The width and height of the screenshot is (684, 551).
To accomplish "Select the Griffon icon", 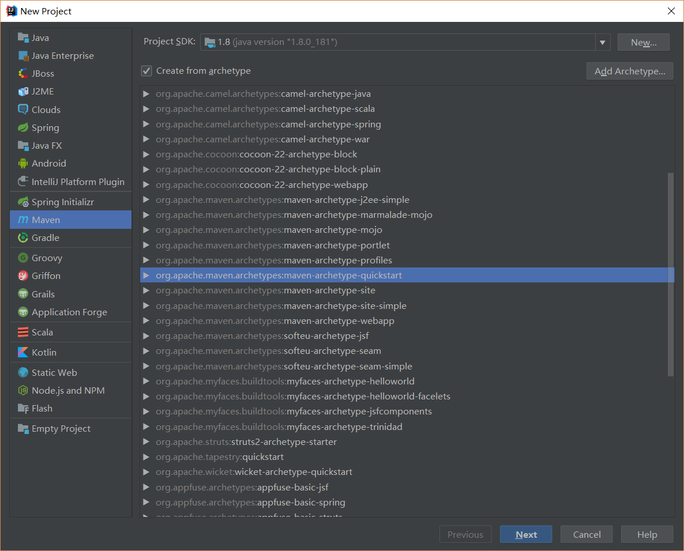I will (23, 275).
